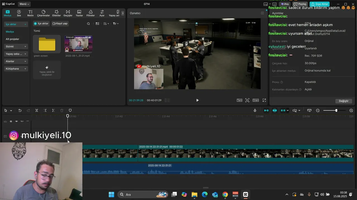Screen dimensions: 357x200
Task: Open the linkage options dropdown arrow
Action: pyautogui.click(x=288, y=111)
